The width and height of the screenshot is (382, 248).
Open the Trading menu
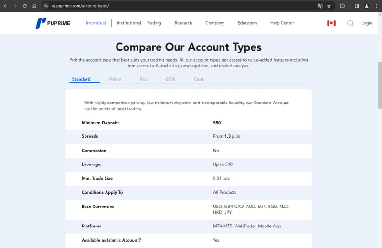[x=154, y=23]
